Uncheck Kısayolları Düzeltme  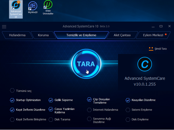(x=128, y=100)
